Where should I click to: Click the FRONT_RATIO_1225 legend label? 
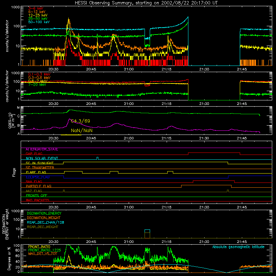(x=45, y=250)
